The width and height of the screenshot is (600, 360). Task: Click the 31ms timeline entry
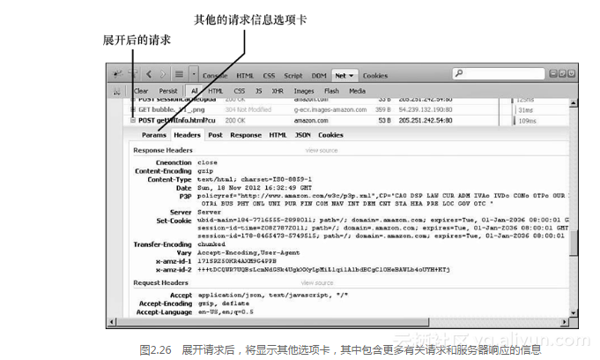coord(524,110)
